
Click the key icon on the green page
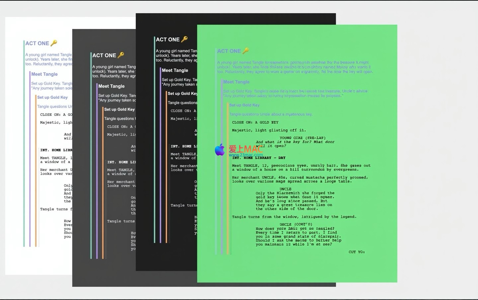point(246,50)
